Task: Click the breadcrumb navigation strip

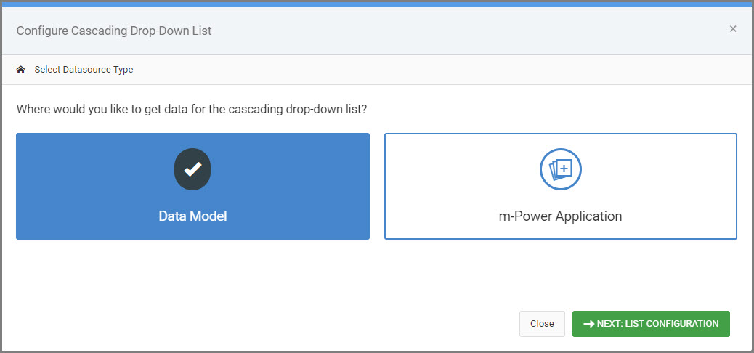Action: 377,70
